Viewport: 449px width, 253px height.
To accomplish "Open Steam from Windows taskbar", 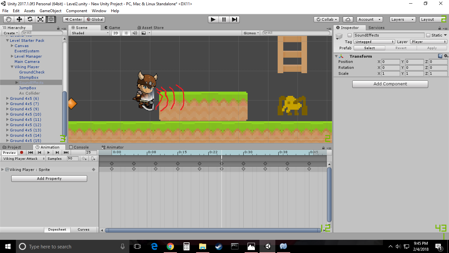I will tap(219, 246).
